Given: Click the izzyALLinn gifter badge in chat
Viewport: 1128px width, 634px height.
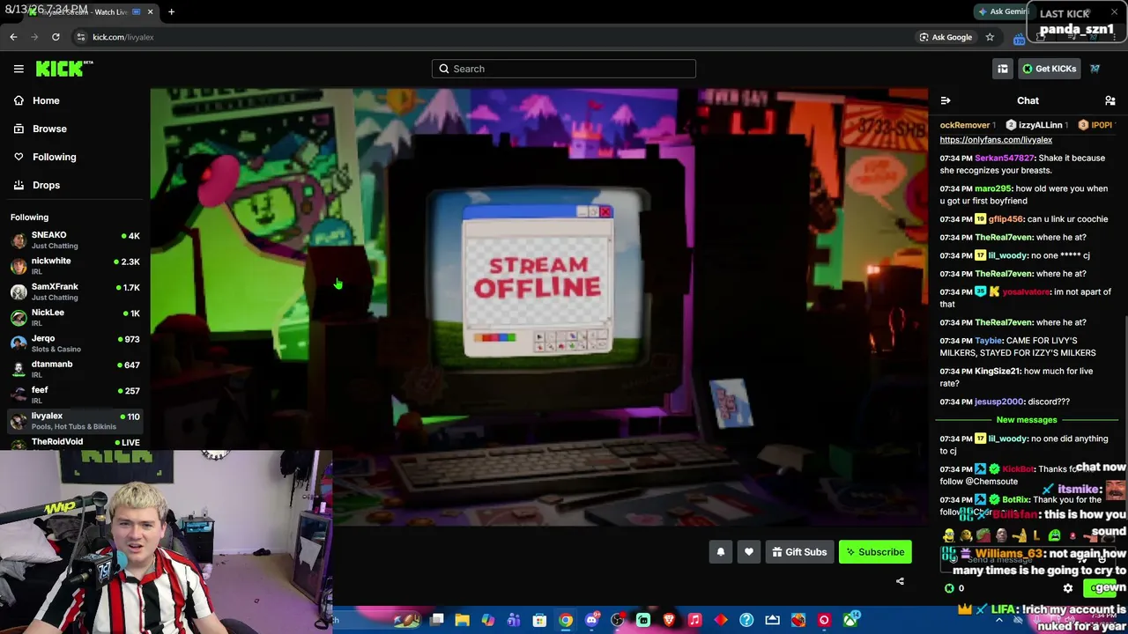Looking at the screenshot, I should tap(1011, 125).
